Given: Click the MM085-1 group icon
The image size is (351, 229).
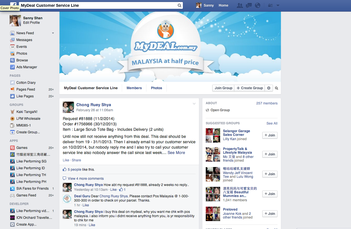Looking at the screenshot, I should (12, 125).
